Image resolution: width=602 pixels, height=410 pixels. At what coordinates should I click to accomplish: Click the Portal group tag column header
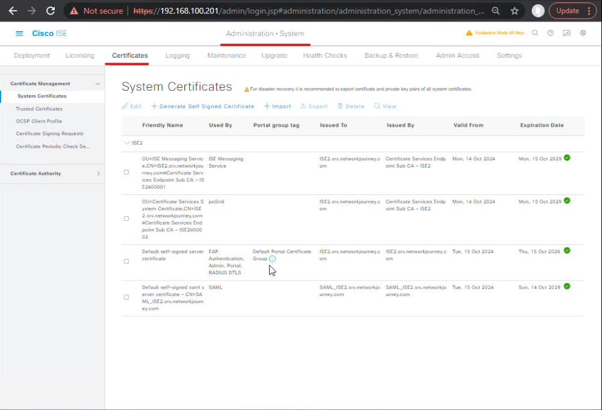(276, 125)
